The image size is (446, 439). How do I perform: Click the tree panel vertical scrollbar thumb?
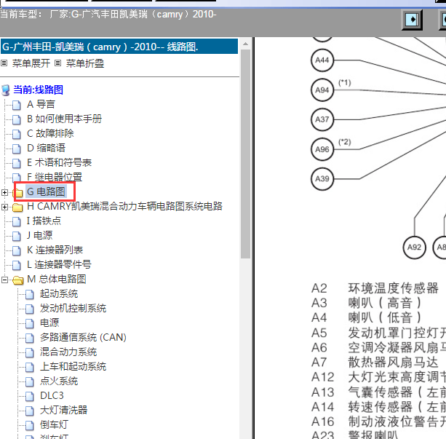pyautogui.click(x=245, y=154)
